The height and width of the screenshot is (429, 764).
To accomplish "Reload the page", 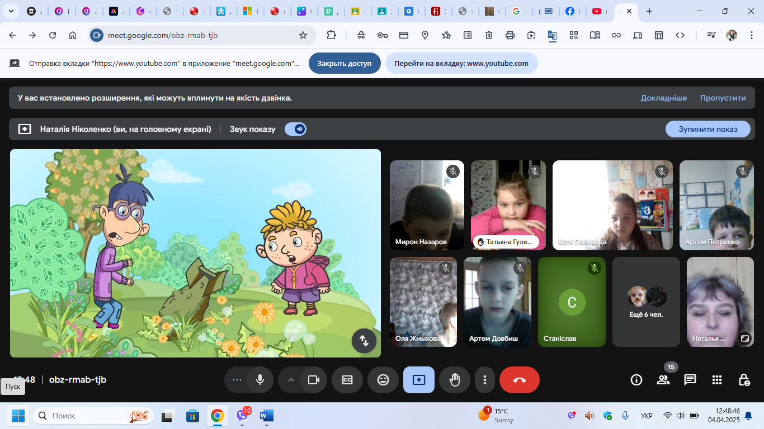I will coord(53,35).
